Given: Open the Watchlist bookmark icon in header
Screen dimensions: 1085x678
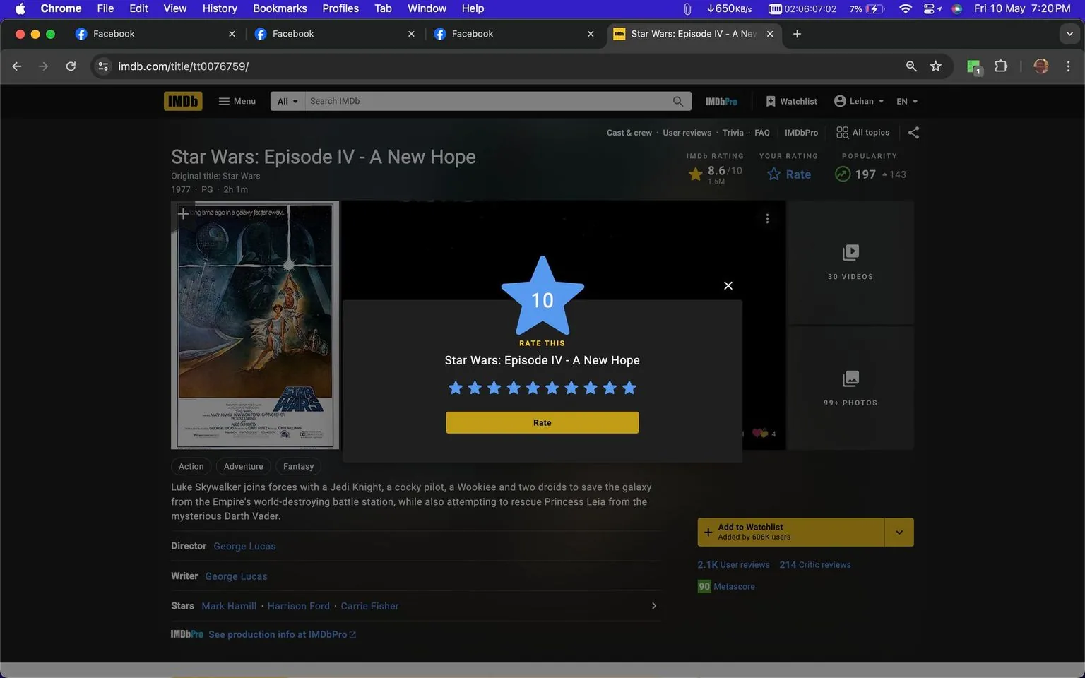Looking at the screenshot, I should tap(771, 100).
